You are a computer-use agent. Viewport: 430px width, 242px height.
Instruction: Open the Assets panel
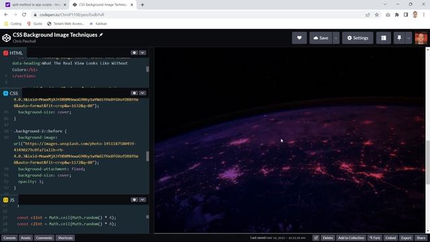pyautogui.click(x=26, y=238)
